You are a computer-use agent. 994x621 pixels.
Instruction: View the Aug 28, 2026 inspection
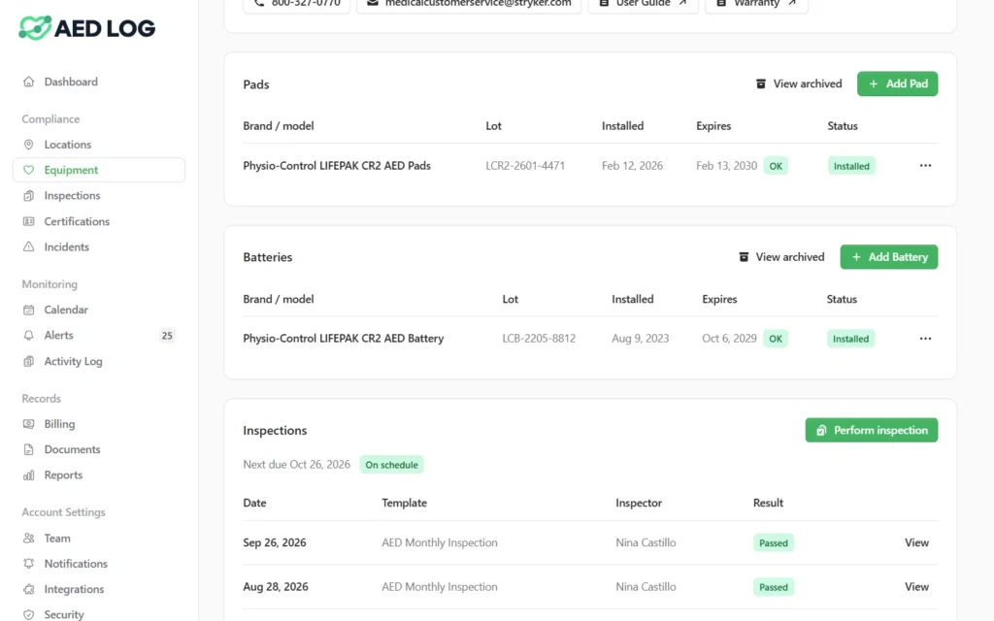tap(916, 587)
